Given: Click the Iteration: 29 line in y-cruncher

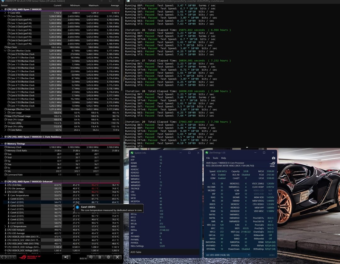Looking at the screenshot, I should pos(178,122).
